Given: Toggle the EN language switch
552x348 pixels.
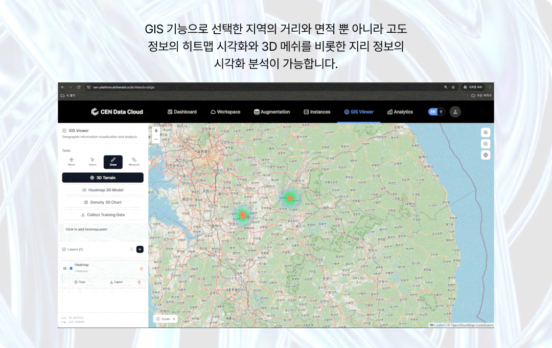Looking at the screenshot, I should 436,112.
